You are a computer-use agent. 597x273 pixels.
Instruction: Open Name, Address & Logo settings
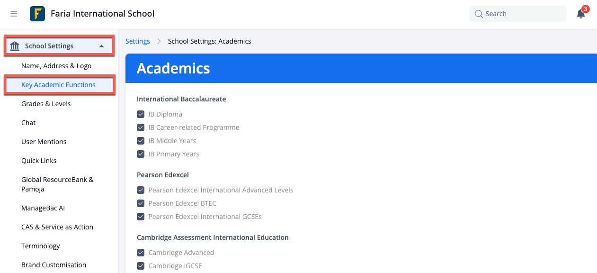[56, 66]
